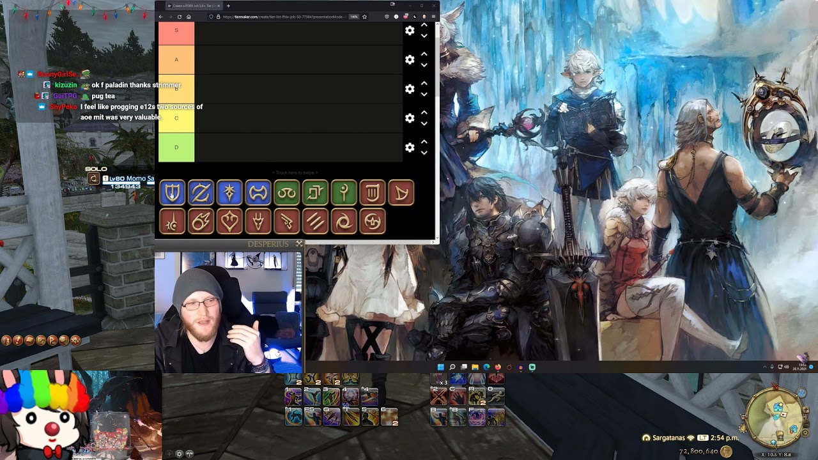Open File Explorer from the taskbar
Screen dimensions: 818x460
coord(475,367)
